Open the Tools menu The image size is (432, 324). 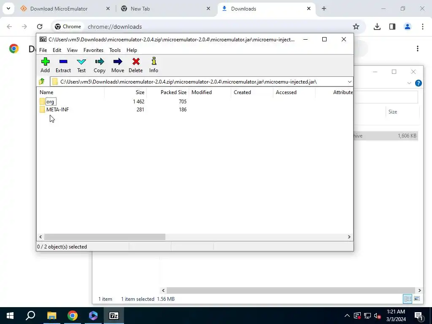tap(115, 50)
